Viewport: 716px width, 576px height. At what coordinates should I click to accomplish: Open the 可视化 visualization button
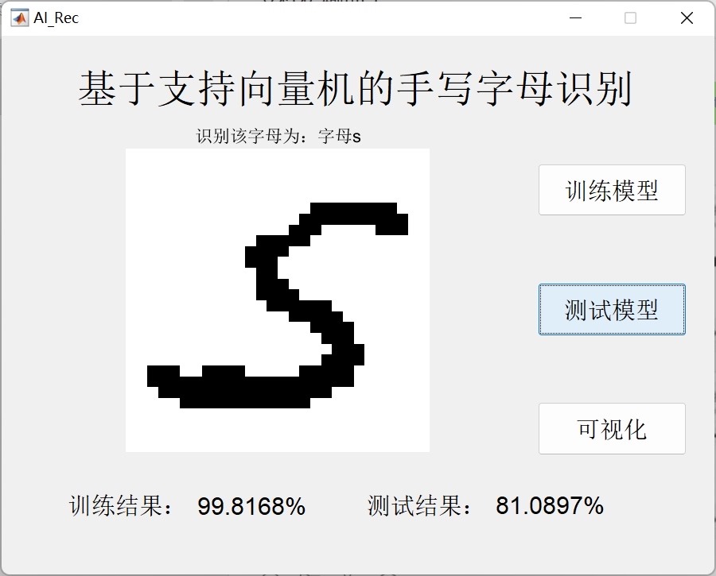pyautogui.click(x=612, y=429)
